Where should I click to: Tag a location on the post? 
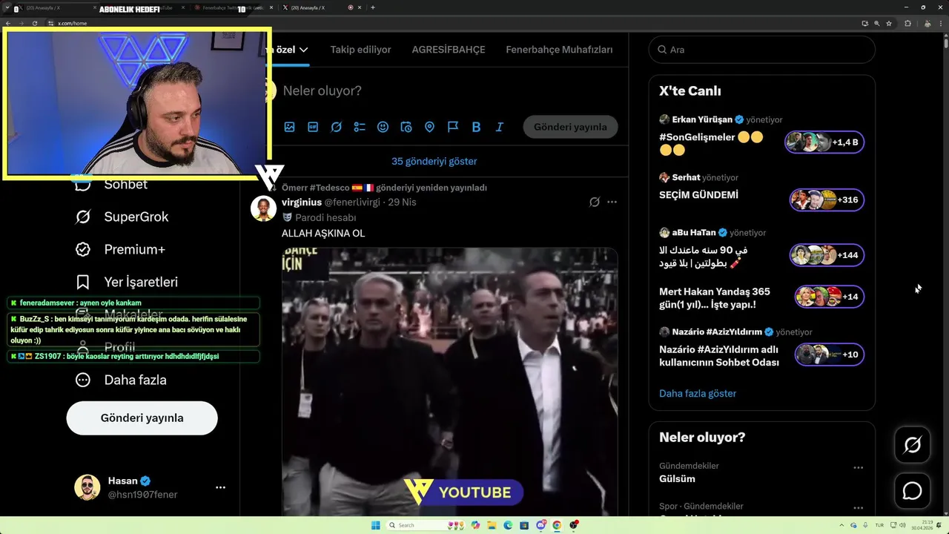(429, 127)
